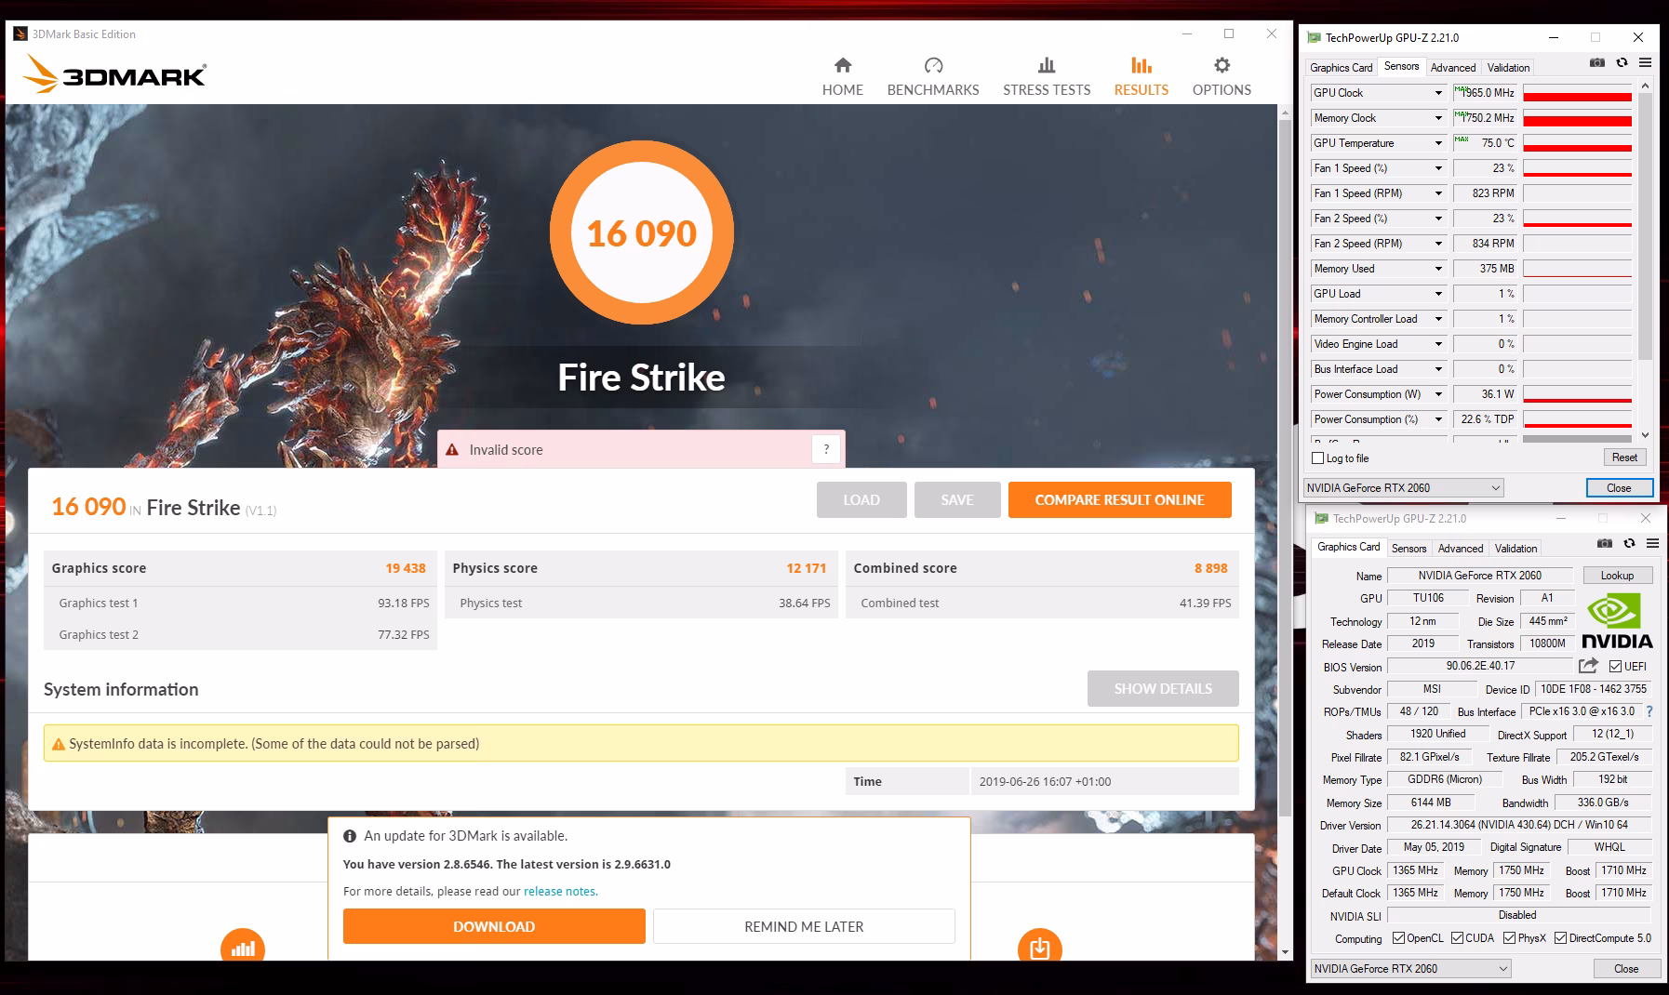Open GPU selector in lower GPU-Z window
The image size is (1669, 995).
pyautogui.click(x=1410, y=969)
